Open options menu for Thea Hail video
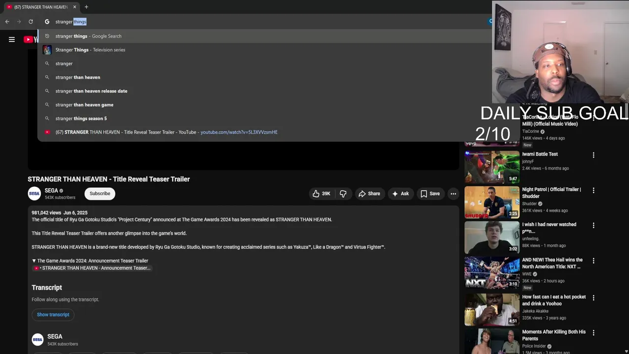 click(594, 261)
